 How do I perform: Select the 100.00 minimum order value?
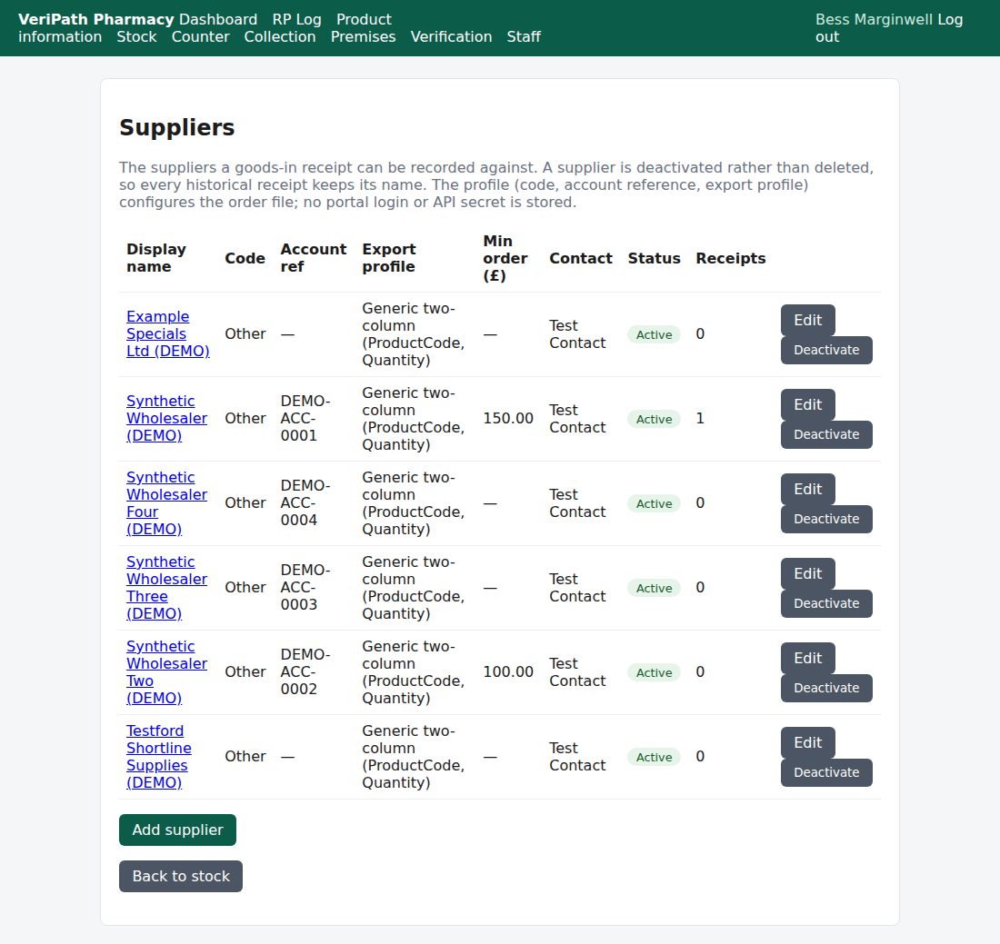[508, 671]
